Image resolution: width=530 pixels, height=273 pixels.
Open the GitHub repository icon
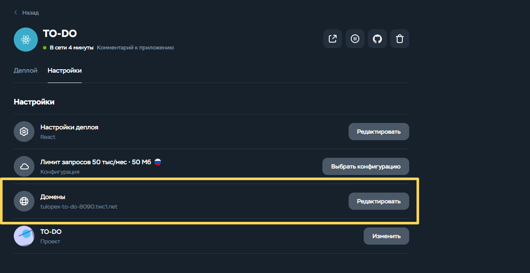click(x=377, y=39)
